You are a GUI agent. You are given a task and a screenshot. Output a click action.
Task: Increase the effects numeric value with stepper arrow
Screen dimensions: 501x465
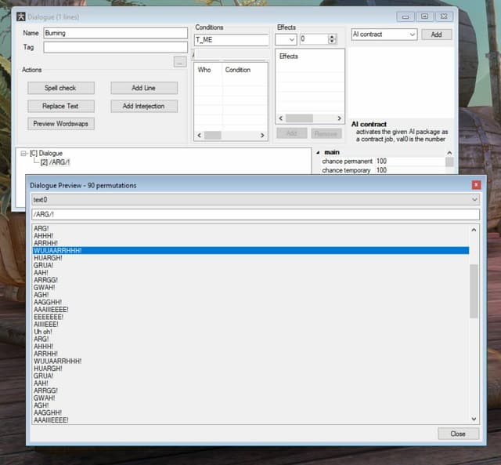332,37
